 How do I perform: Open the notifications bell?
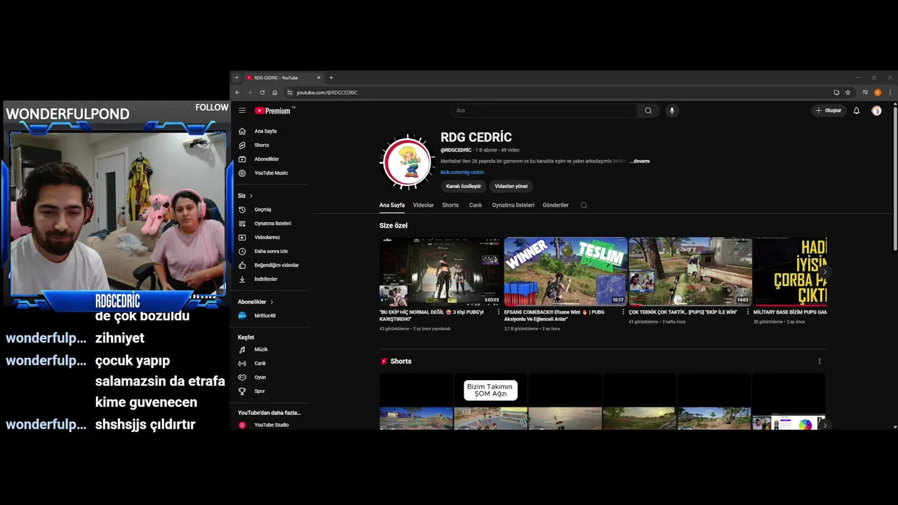coord(857,110)
